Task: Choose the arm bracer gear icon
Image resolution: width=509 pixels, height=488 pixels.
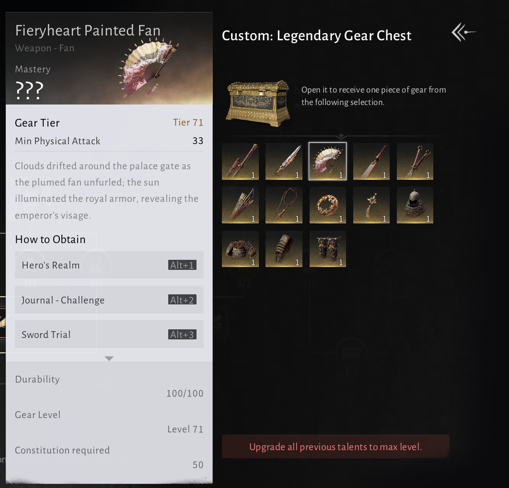Action: (284, 249)
